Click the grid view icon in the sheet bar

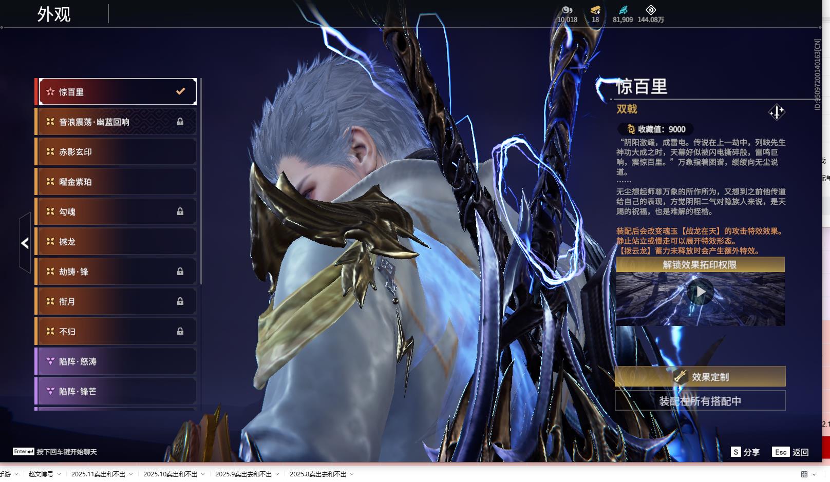coord(804,474)
